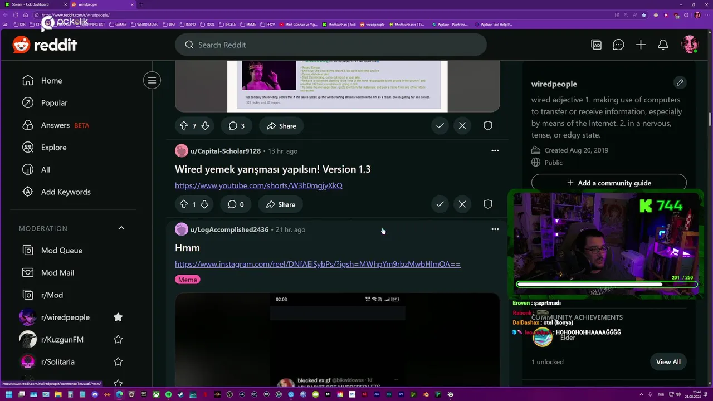Open mod shield for 7-vote post

488,126
